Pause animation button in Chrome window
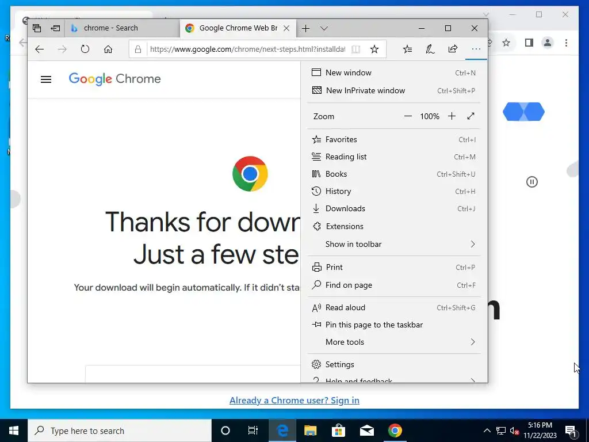Screen dimensions: 589x442 tap(531, 182)
